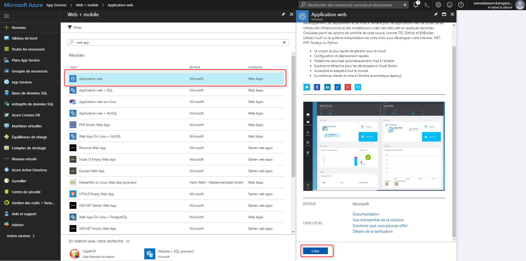
Task: Share on LinkedIn icon
Action: click(327, 87)
